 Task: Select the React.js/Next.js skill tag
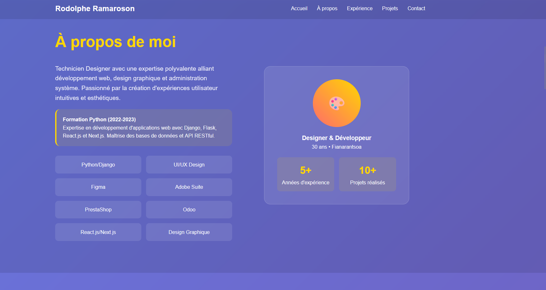(98, 232)
